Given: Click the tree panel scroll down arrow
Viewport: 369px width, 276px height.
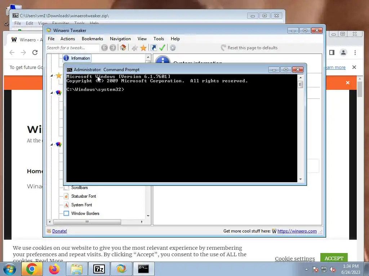Looking at the screenshot, I should [148, 216].
